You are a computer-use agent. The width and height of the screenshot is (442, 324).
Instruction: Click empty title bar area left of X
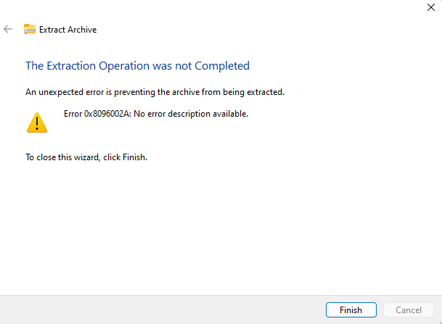218,7
